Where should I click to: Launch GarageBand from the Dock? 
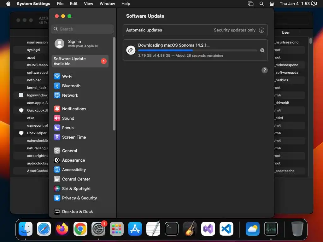pos(190,229)
